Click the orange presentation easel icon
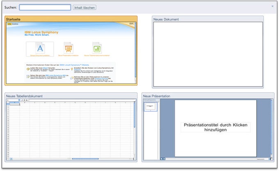Screen dimensions: 279x171 [69, 48]
